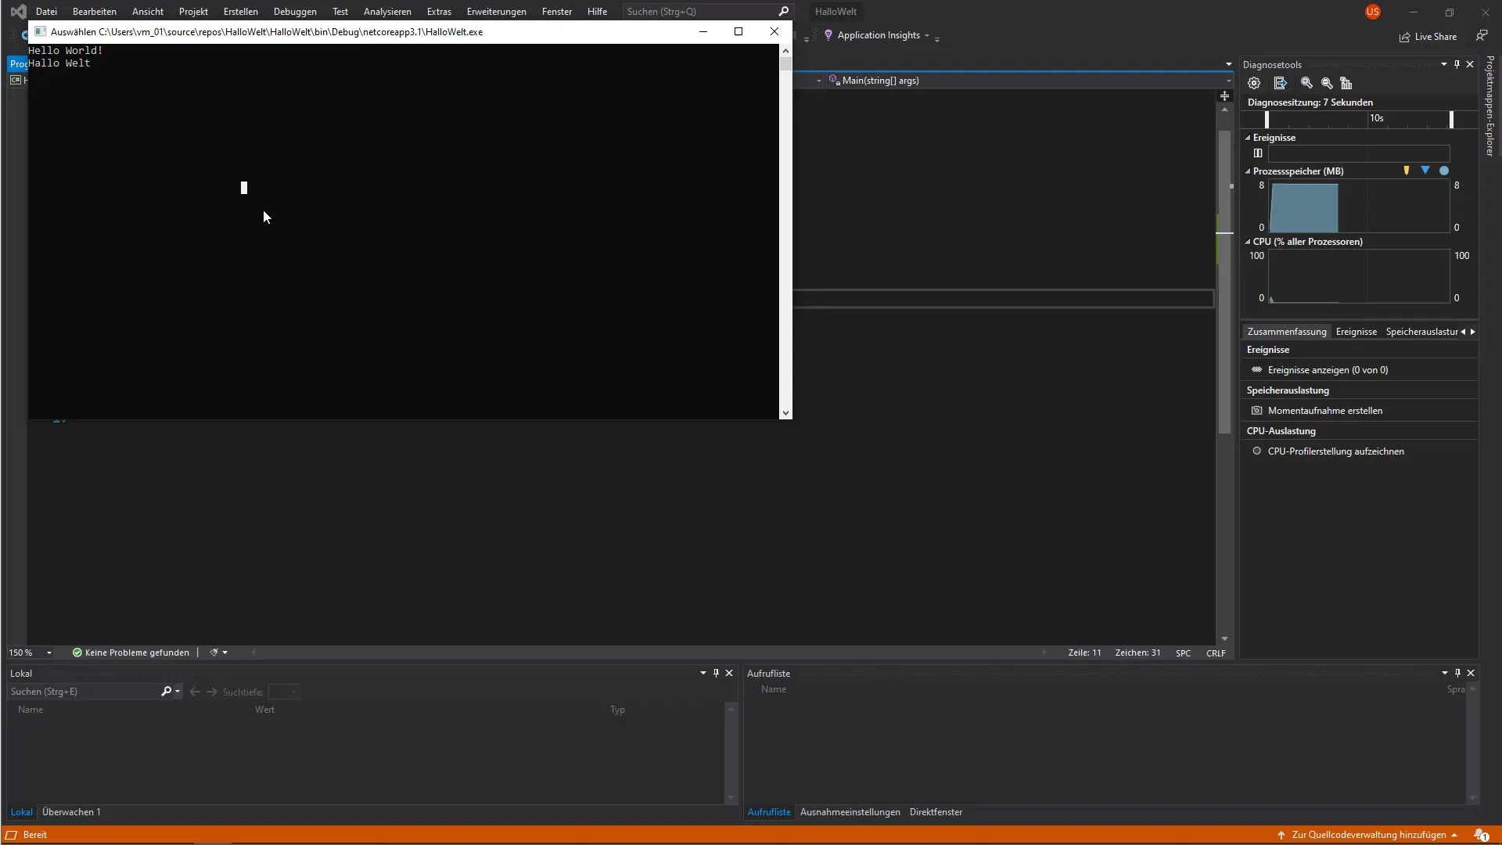Pin the Aufrufliste panel
Viewport: 1502px width, 845px height.
pyautogui.click(x=1457, y=673)
